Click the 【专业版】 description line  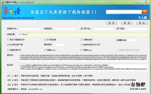point(71,80)
